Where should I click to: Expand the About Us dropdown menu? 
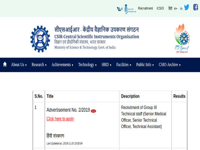[x=19, y=65]
